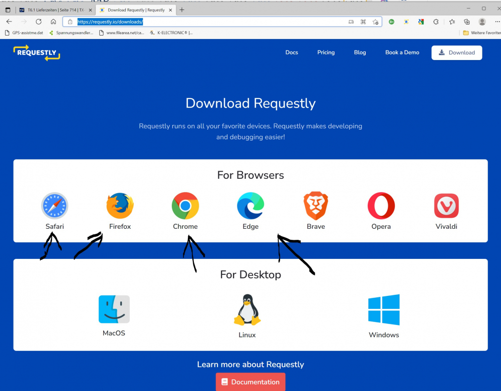Screen dimensions: 501x391
Task: Open the Spannungswandler bookmark
Action: pyautogui.click(x=71, y=33)
